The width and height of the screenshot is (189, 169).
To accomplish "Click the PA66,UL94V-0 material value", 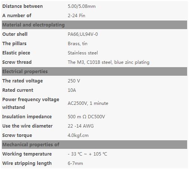I will pos(83,34).
